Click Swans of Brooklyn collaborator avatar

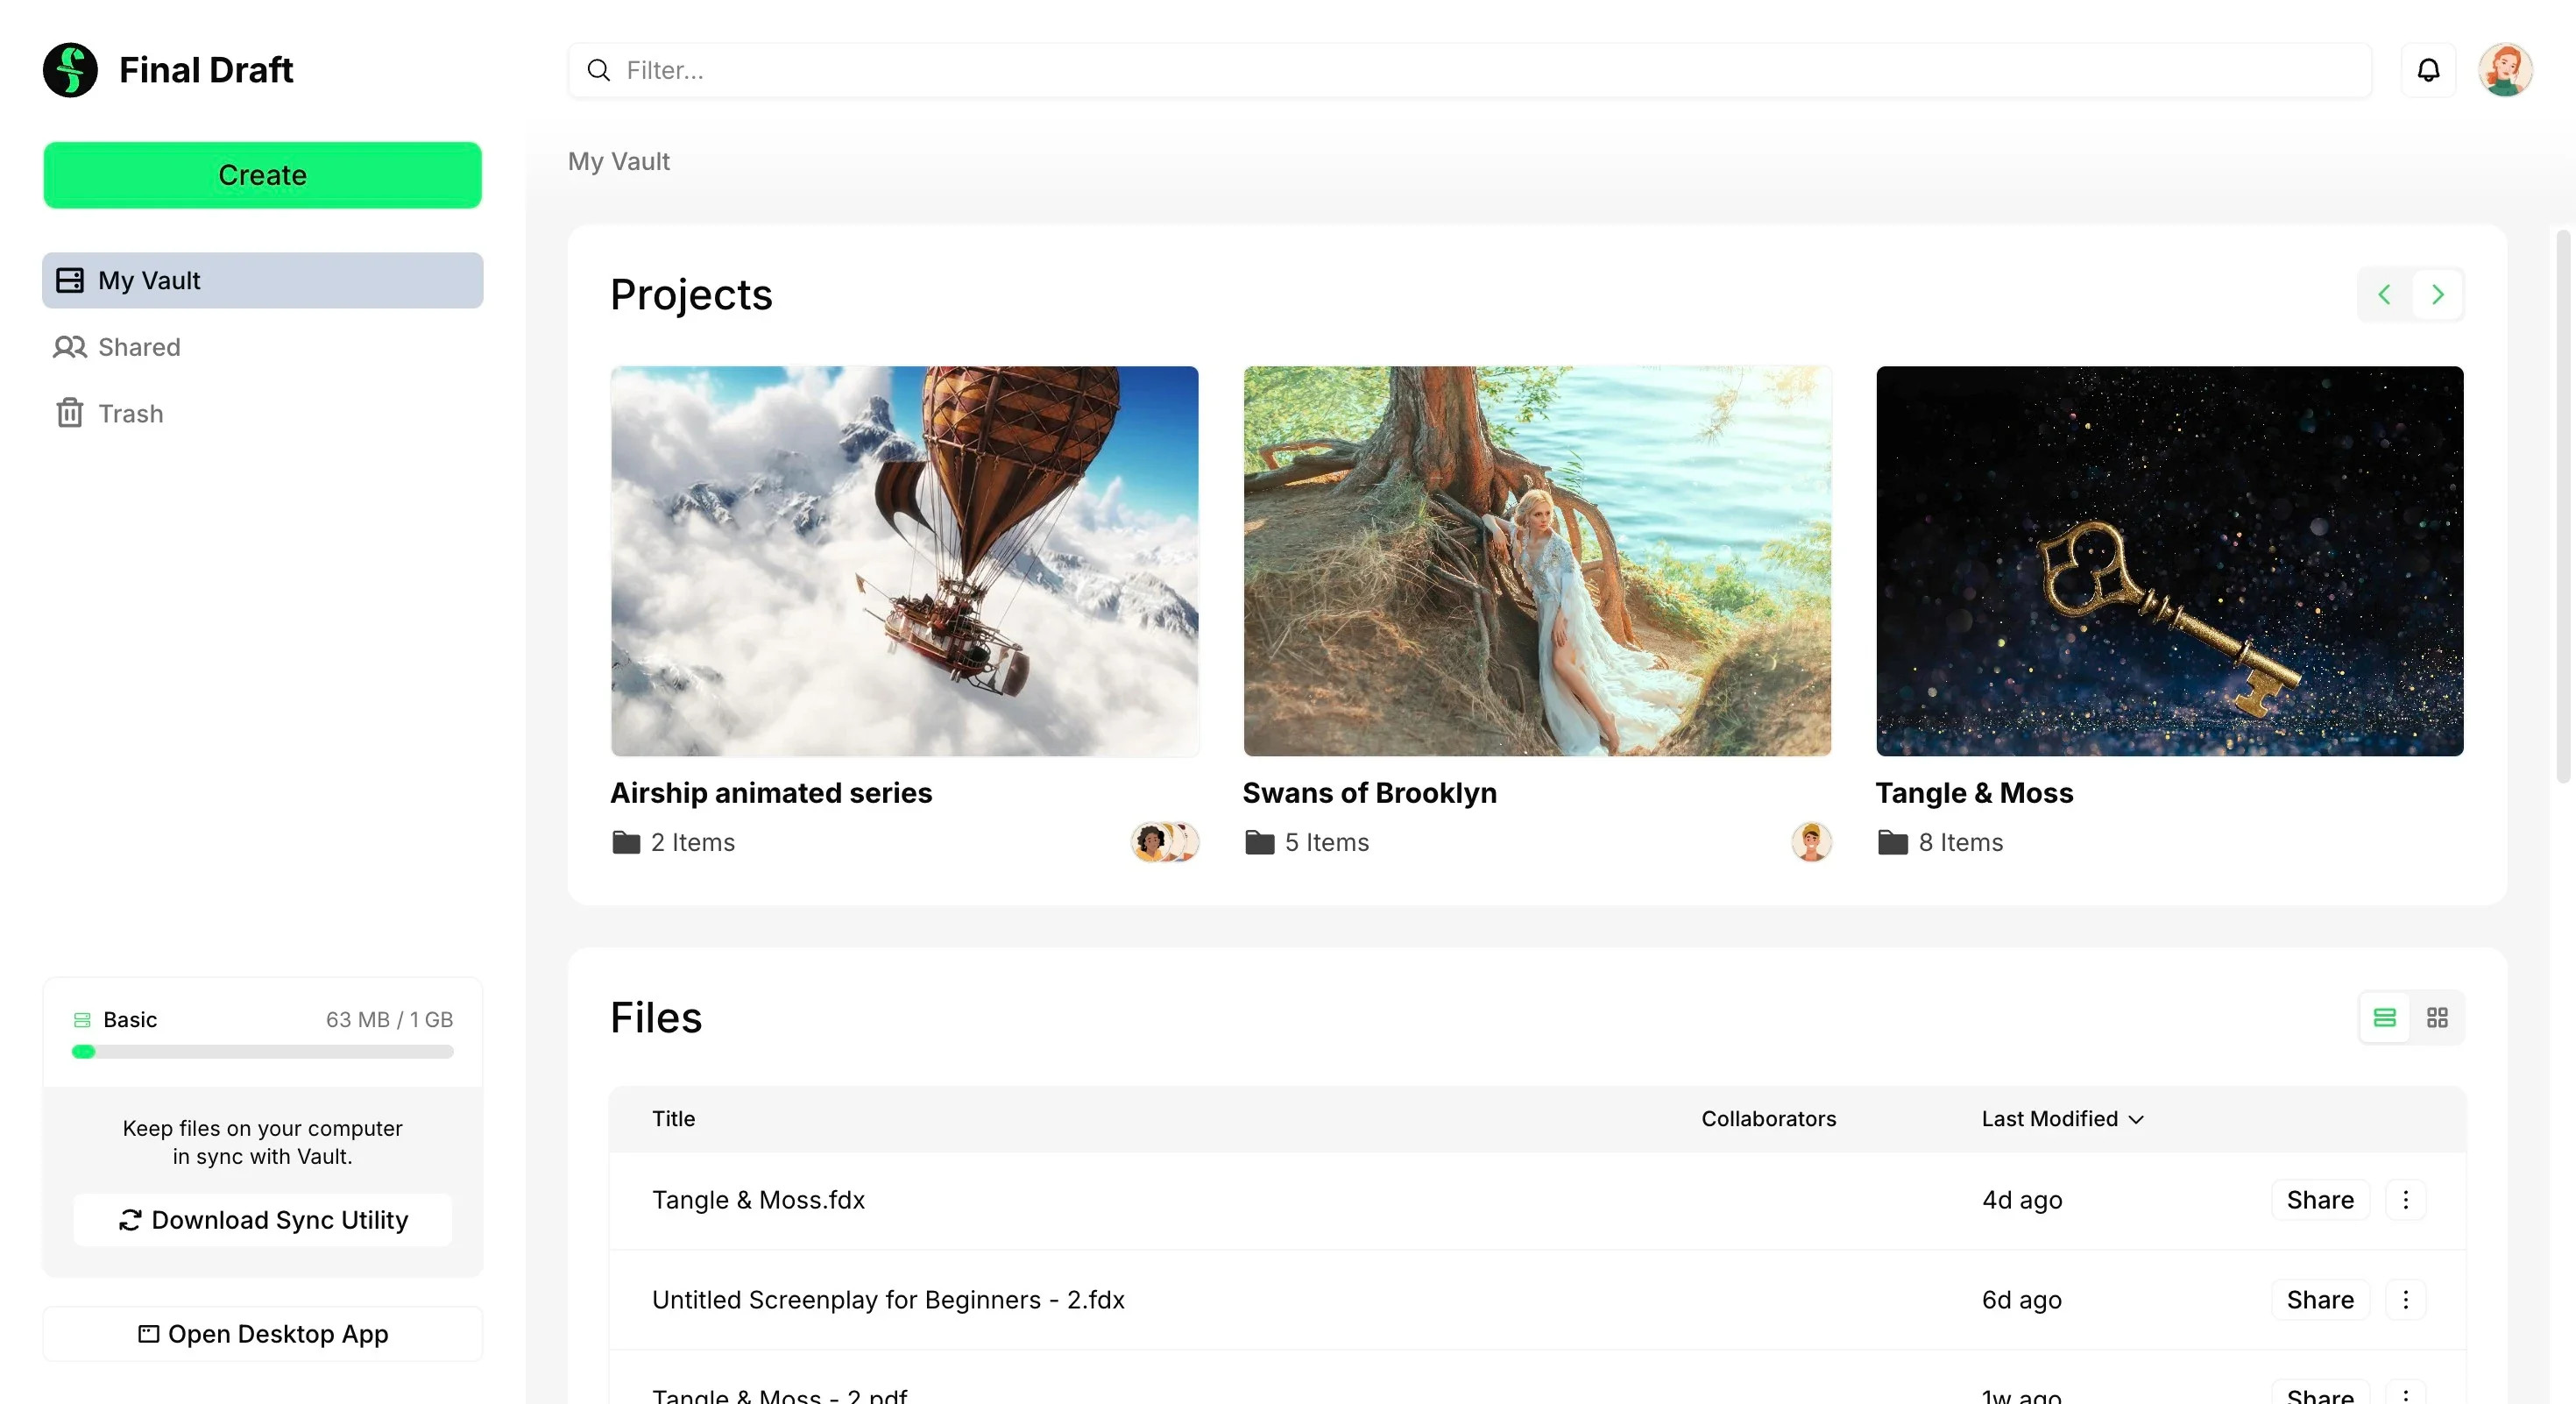coord(1810,842)
